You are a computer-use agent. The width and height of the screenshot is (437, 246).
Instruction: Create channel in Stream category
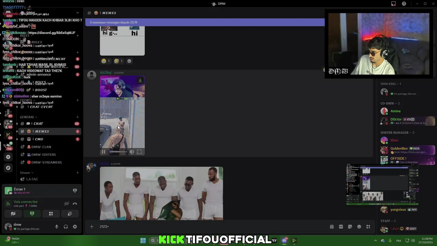[77, 173]
